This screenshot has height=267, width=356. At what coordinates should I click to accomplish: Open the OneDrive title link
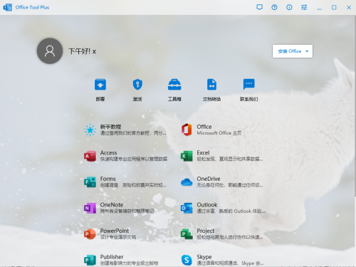click(x=209, y=179)
